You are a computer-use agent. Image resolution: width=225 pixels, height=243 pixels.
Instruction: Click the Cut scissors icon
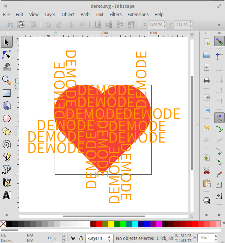pyautogui.click(x=207, y=170)
